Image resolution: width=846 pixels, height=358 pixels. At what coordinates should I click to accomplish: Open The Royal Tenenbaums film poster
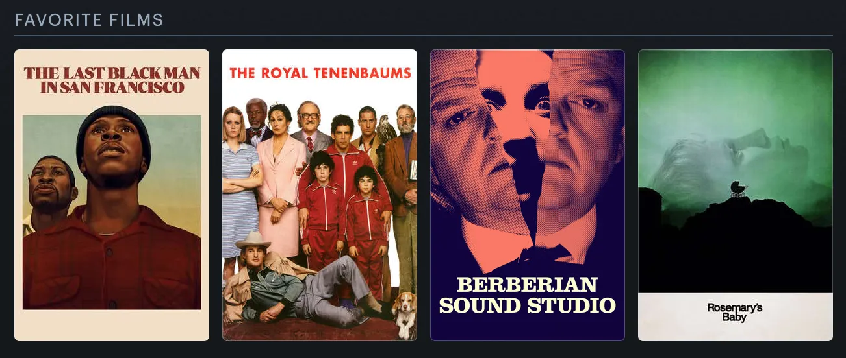point(320,195)
